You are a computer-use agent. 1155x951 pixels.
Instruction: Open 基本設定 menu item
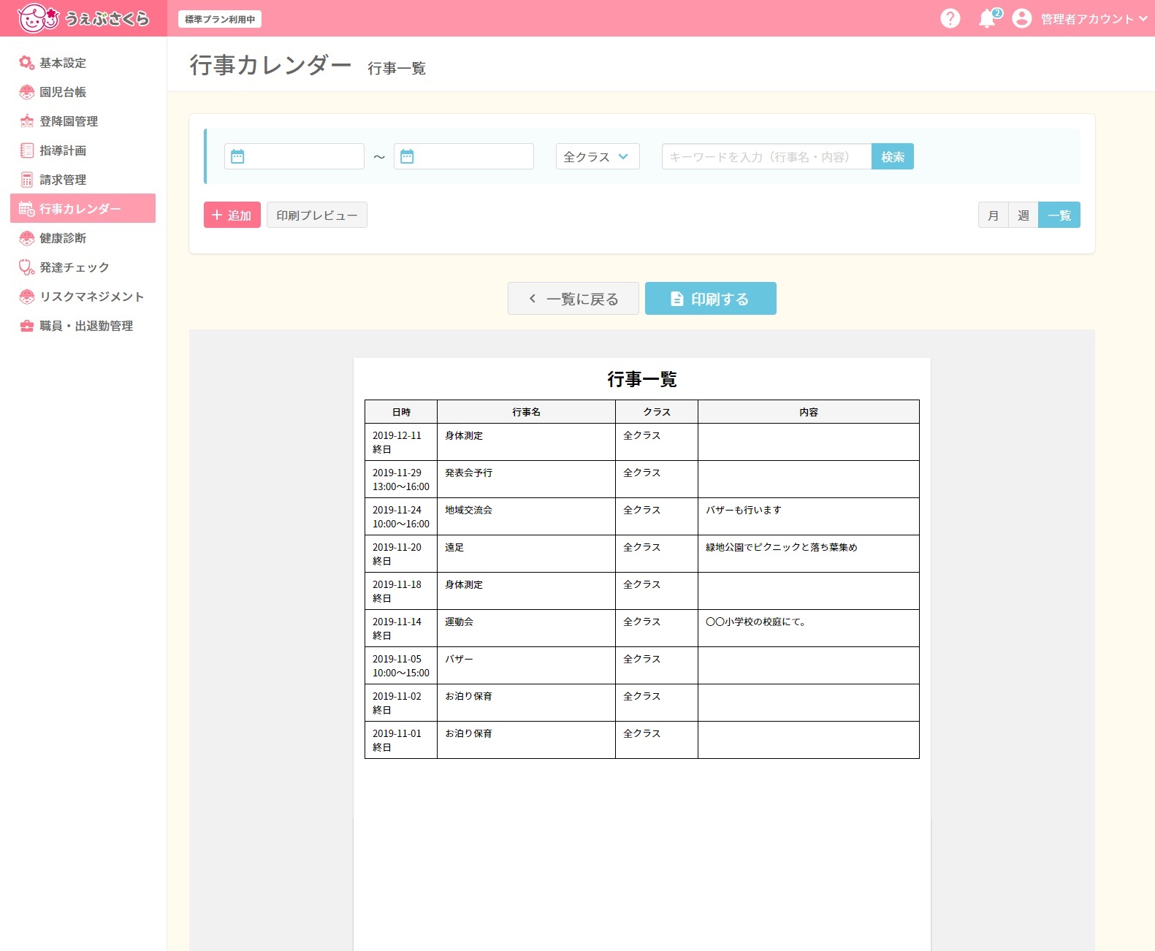pos(83,63)
